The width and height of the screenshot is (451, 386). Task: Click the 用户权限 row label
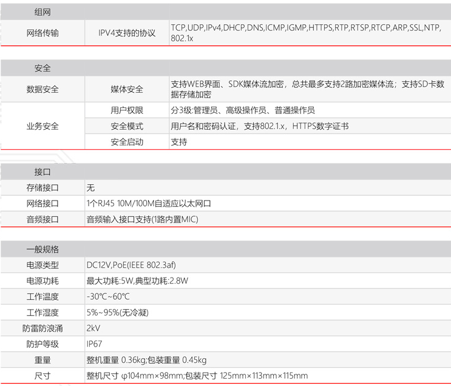click(x=127, y=110)
